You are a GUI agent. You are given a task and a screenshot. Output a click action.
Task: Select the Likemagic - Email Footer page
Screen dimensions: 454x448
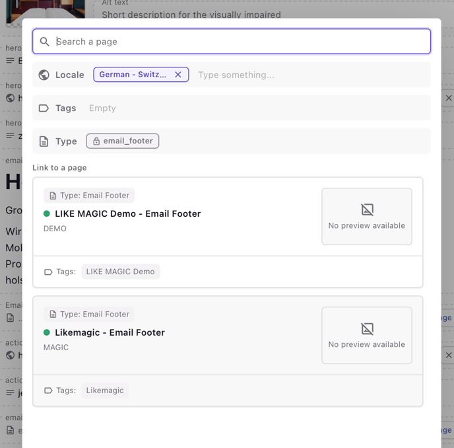tap(110, 332)
